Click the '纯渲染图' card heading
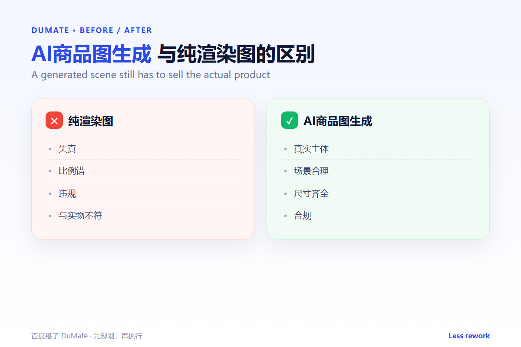The width and height of the screenshot is (521, 347). (x=91, y=121)
